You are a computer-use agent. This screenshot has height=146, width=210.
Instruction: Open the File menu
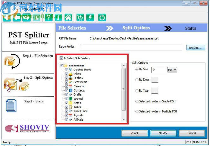(6, 9)
